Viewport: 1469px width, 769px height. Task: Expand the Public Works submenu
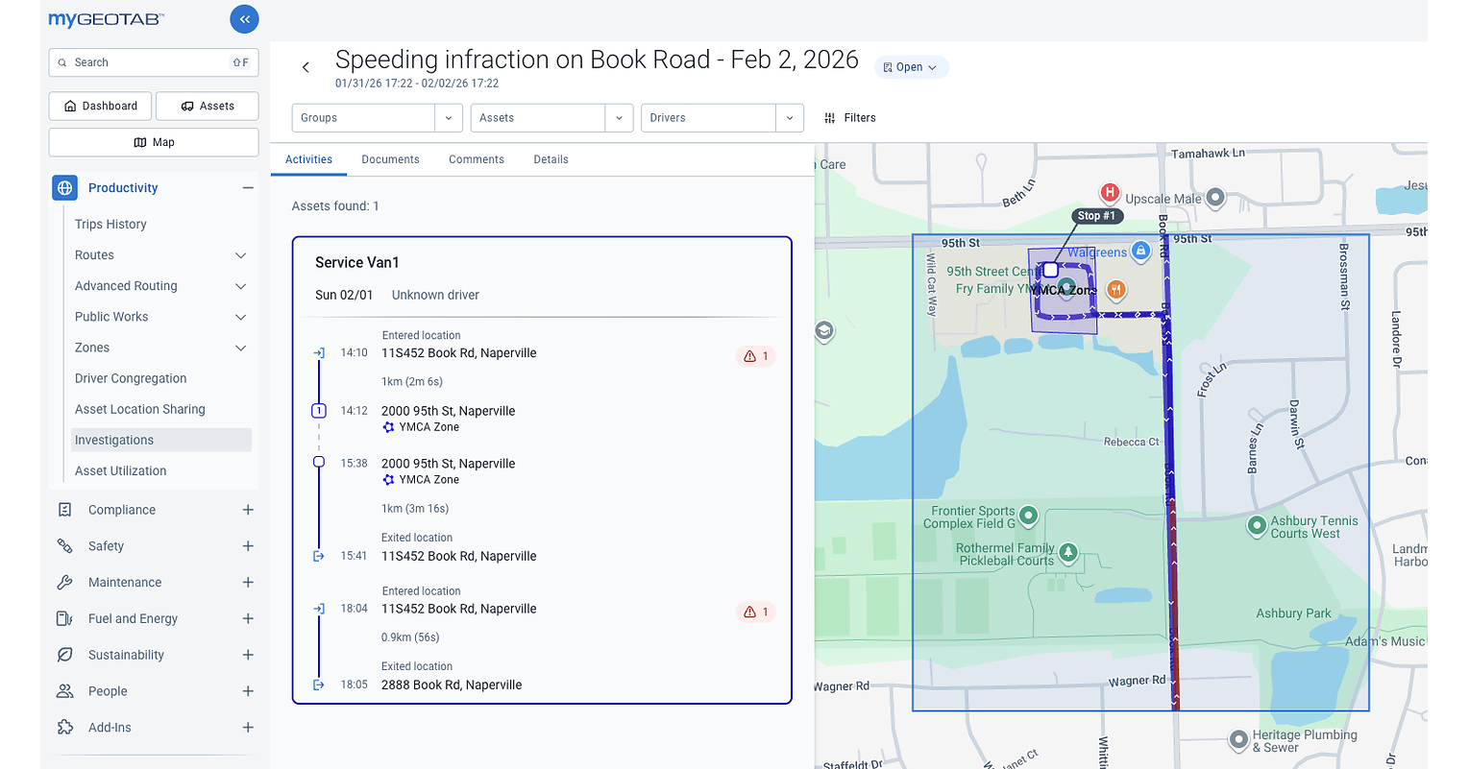click(241, 317)
